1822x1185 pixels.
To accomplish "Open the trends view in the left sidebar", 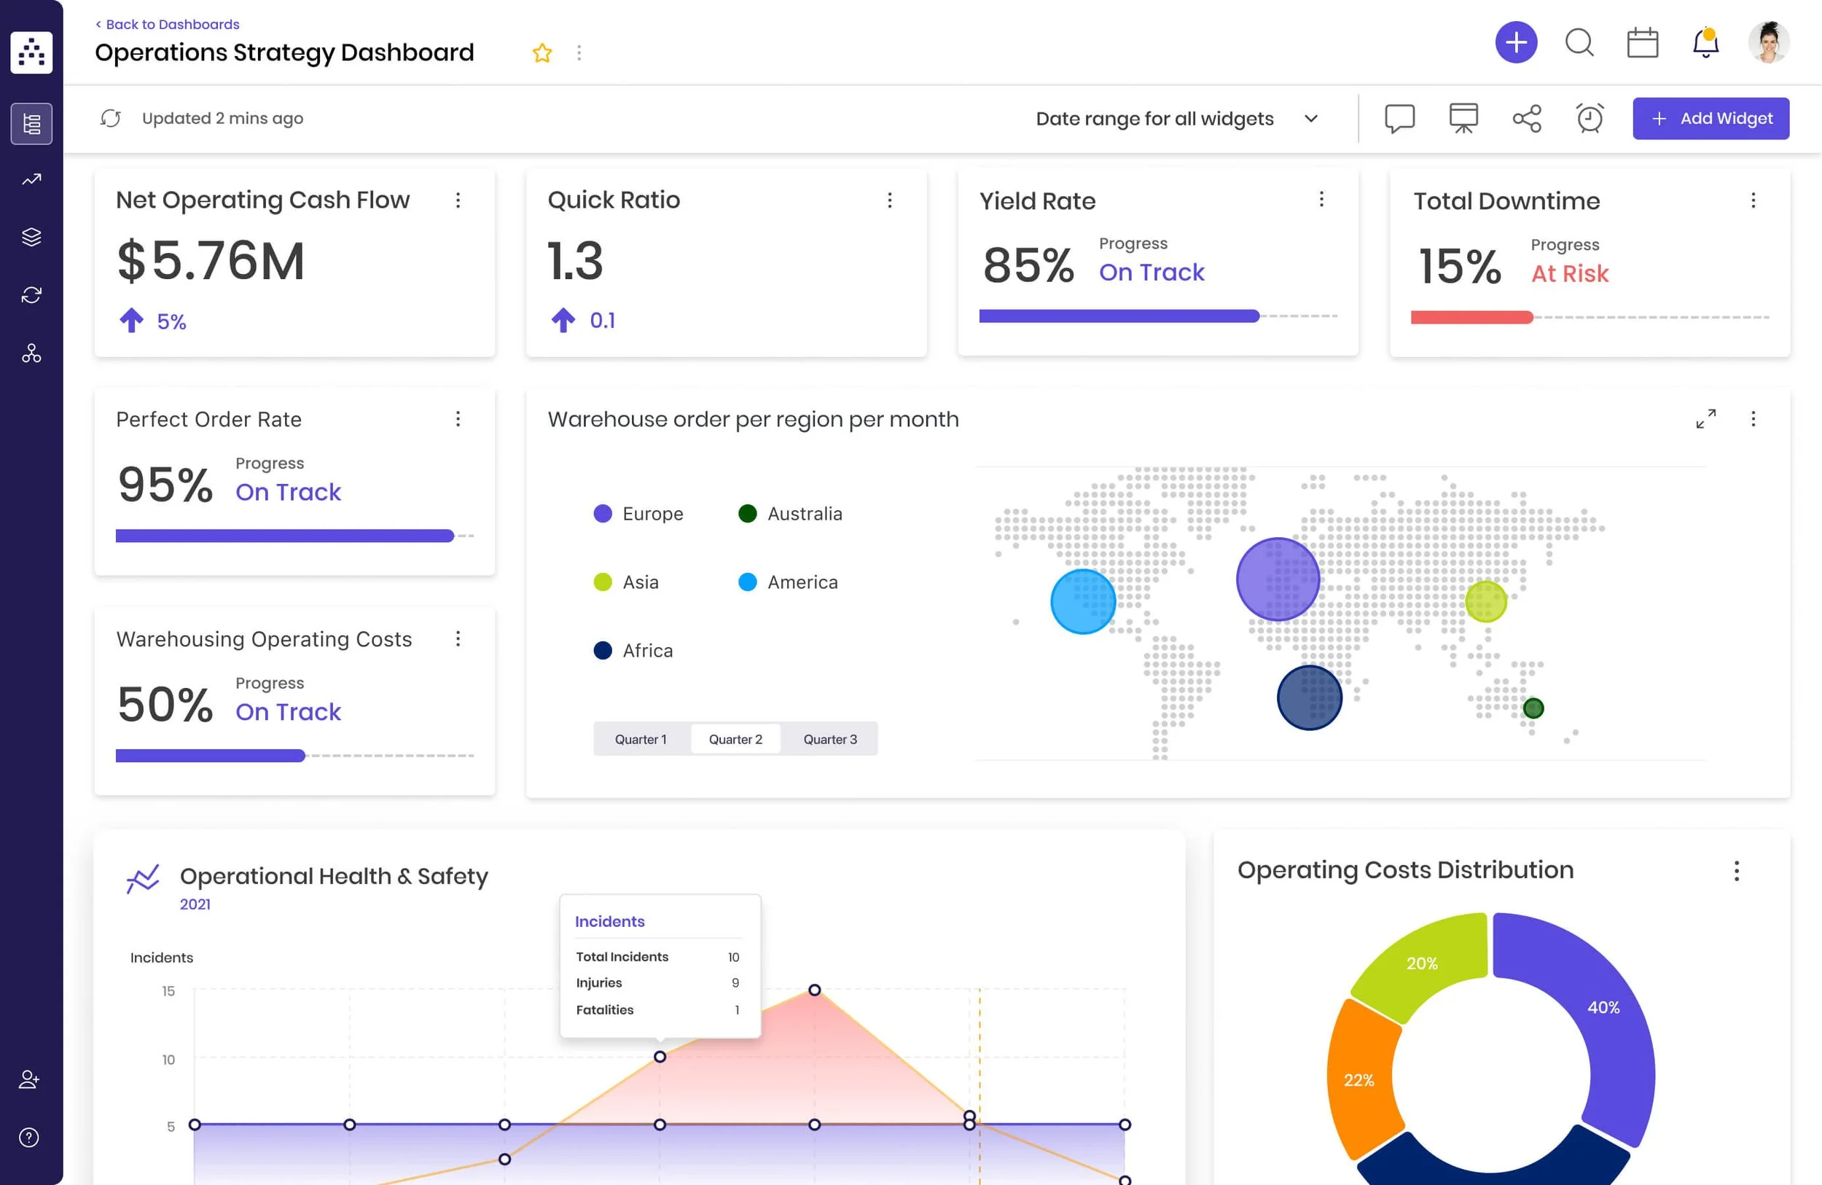I will [x=31, y=179].
